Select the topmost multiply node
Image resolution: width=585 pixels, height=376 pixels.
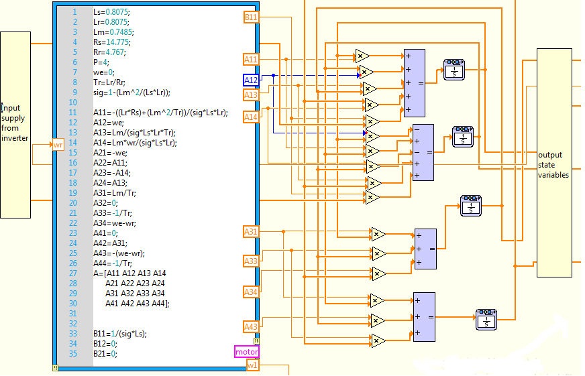(x=362, y=56)
